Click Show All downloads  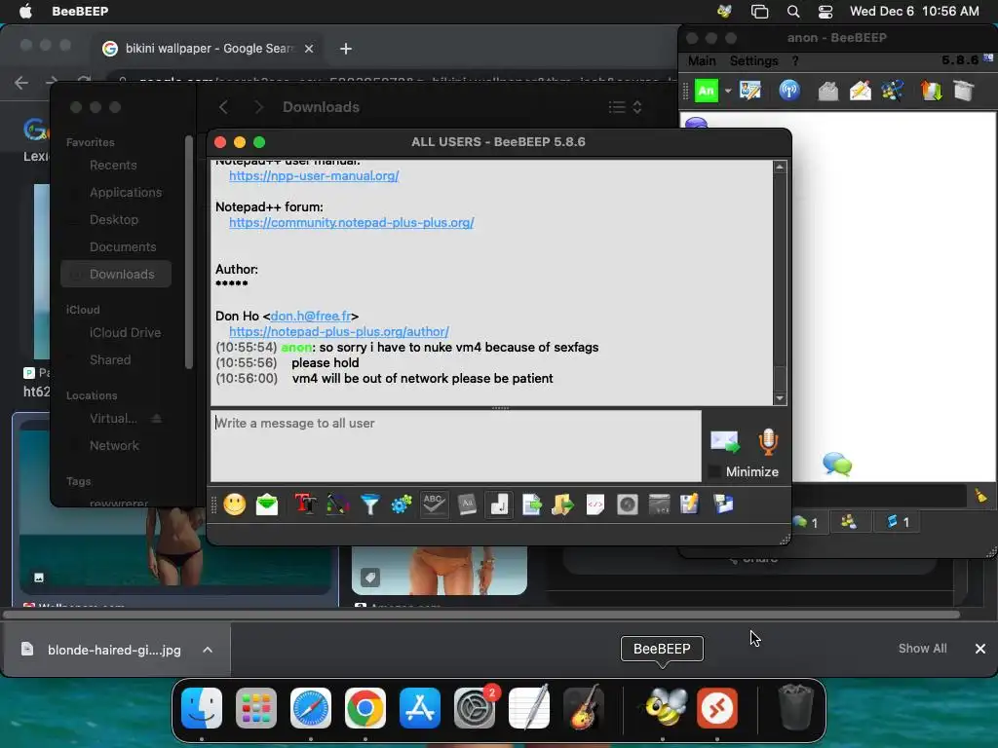[x=922, y=649]
